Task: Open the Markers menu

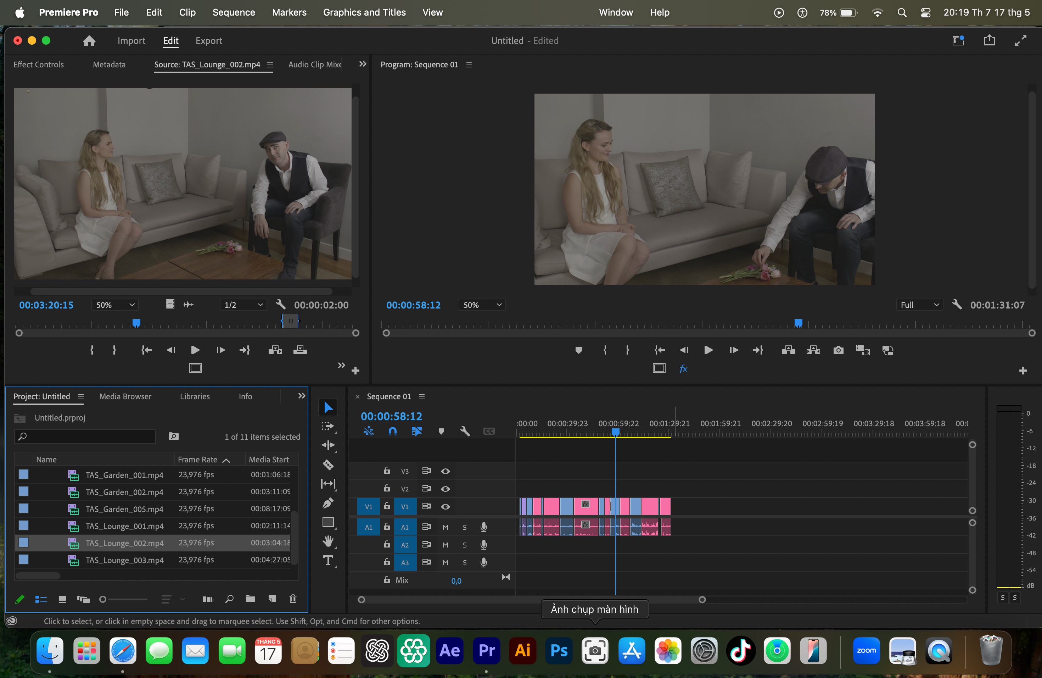Action: pyautogui.click(x=289, y=12)
